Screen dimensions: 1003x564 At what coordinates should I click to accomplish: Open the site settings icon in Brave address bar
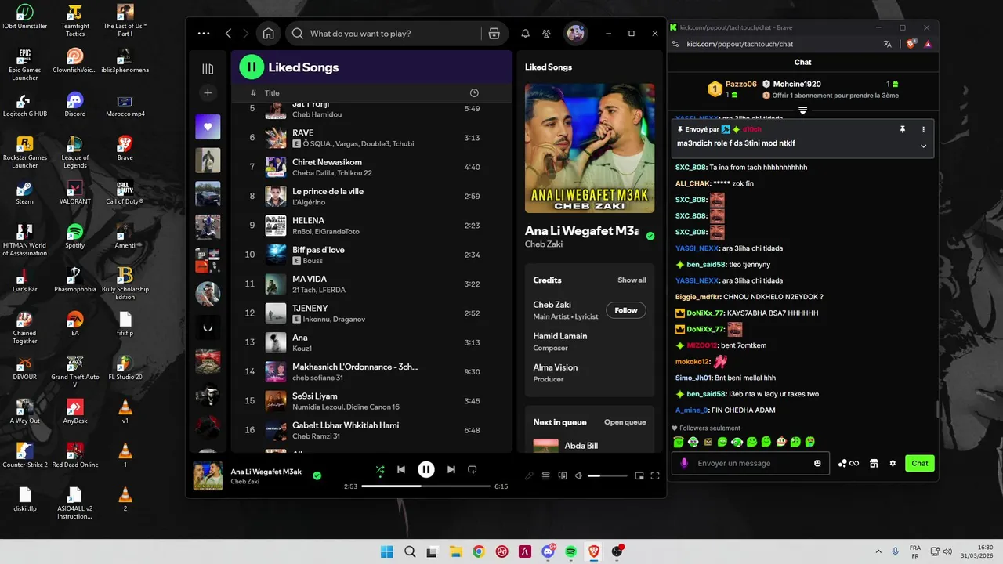677,44
